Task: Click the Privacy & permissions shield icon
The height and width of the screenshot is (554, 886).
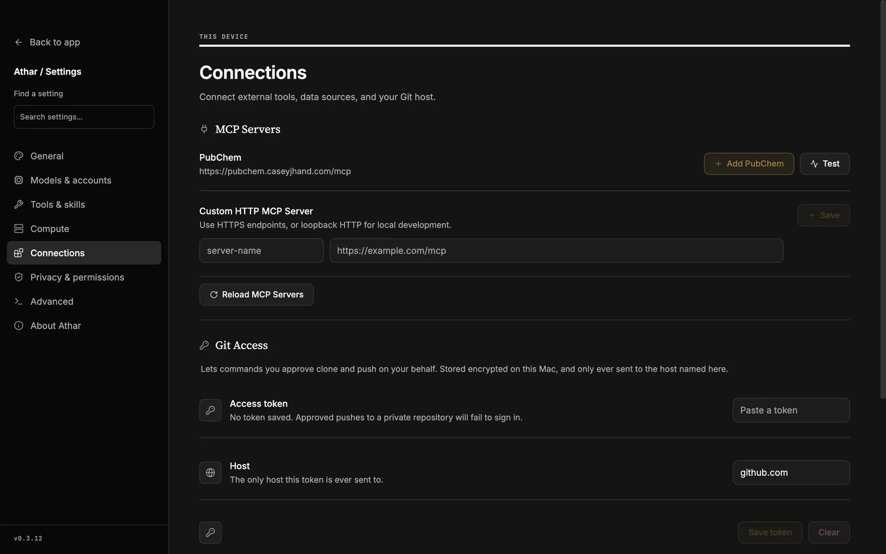Action: click(19, 277)
